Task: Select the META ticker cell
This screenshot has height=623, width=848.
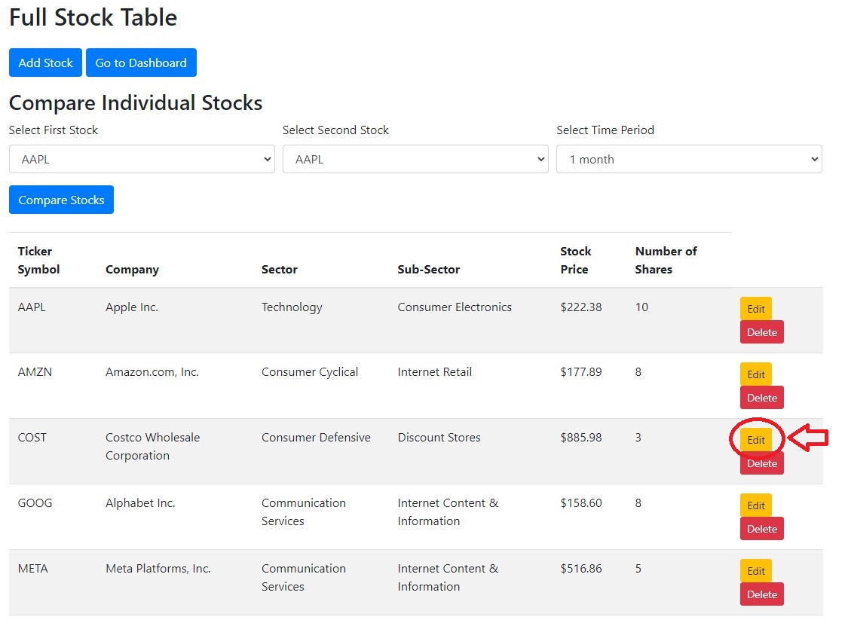Action: point(33,569)
